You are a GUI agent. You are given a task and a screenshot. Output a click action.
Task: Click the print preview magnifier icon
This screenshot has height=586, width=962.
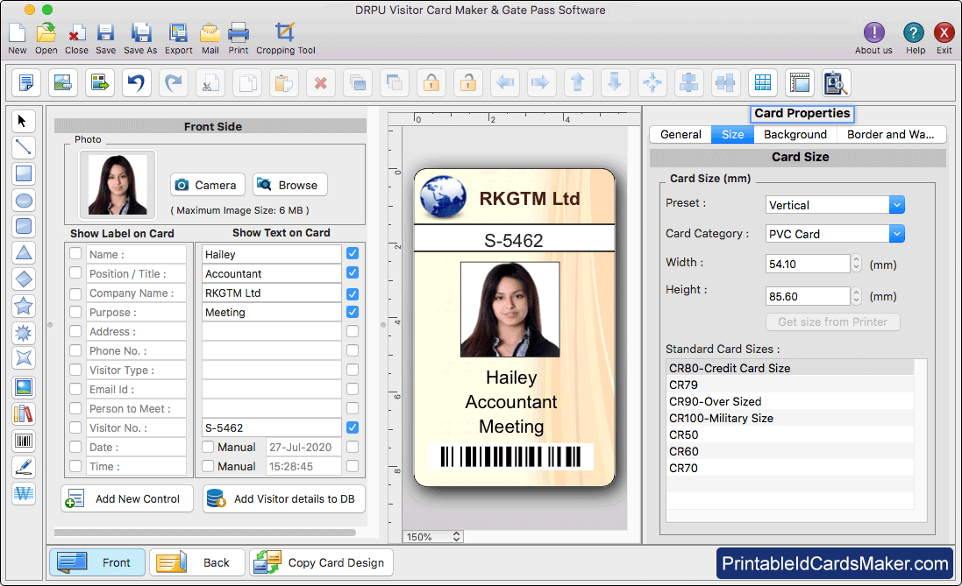(837, 82)
